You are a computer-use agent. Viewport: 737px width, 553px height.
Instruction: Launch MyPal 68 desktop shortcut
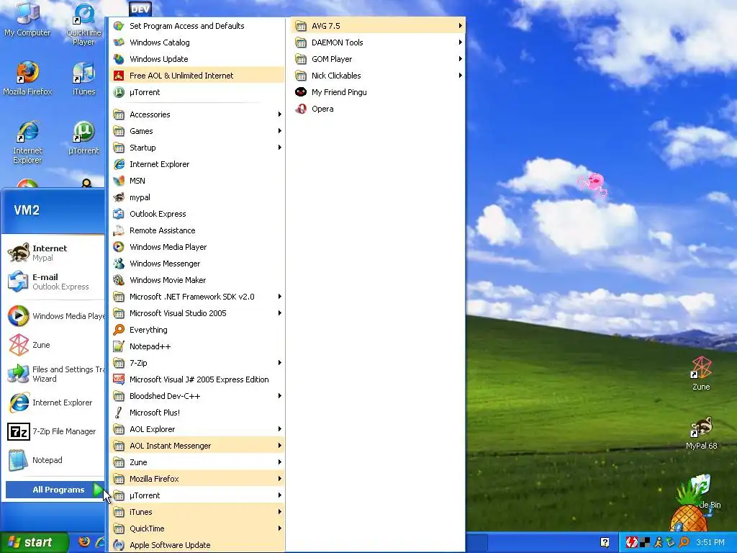(x=701, y=433)
